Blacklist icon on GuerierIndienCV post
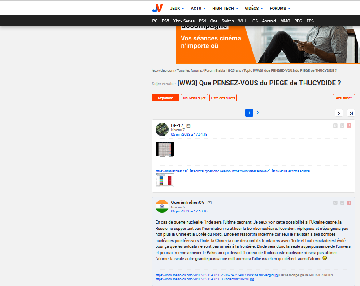The width and height of the screenshot is (360, 286). pyautogui.click(x=342, y=202)
